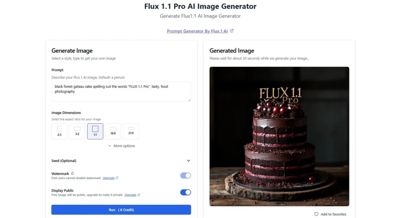Toggle the Watermark switch
Image resolution: width=397 pixels, height=218 pixels.
point(186,175)
